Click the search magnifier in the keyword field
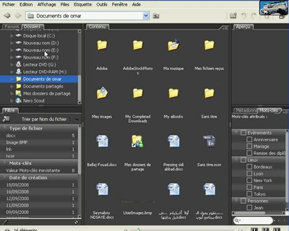289x231 pixels. [237, 220]
